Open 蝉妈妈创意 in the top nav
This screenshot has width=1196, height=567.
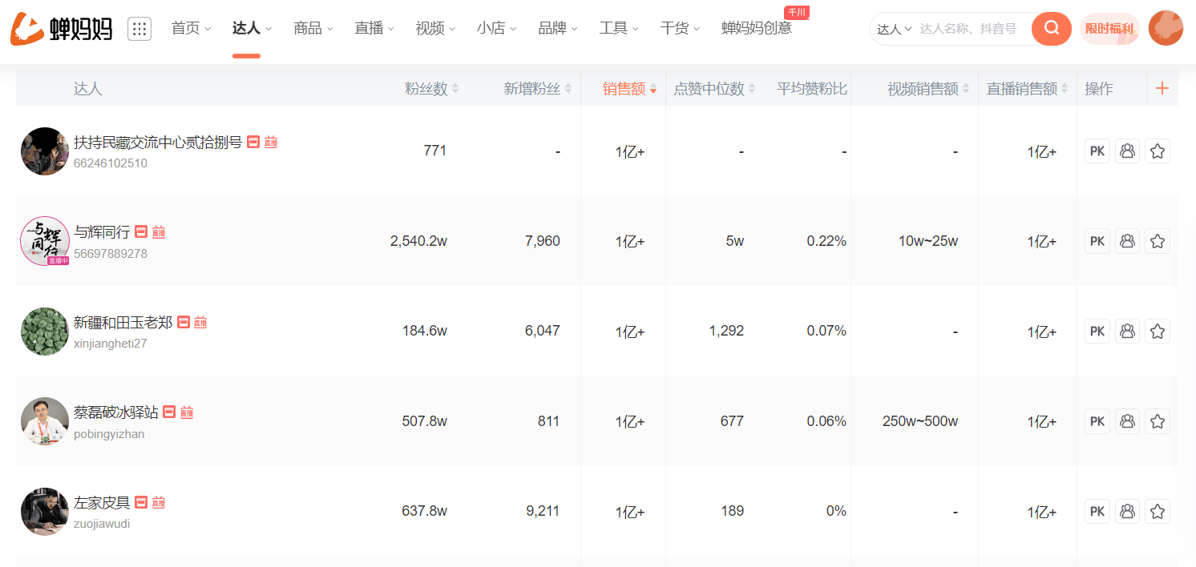(757, 28)
